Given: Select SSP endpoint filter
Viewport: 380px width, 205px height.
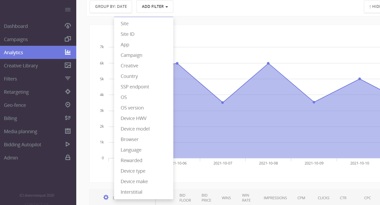Looking at the screenshot, I should coord(144,87).
